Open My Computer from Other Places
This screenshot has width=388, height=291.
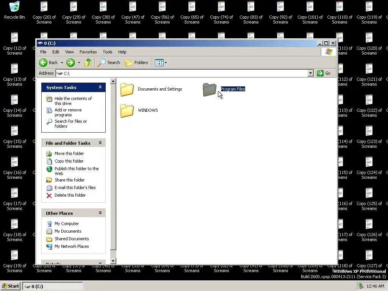coord(67,224)
